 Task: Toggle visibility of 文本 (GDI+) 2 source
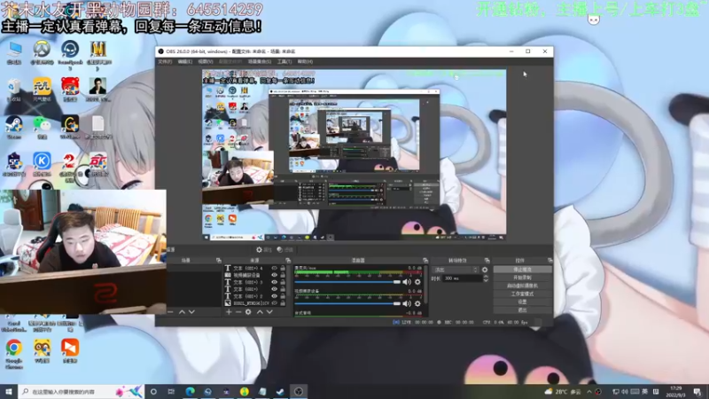pos(274,296)
